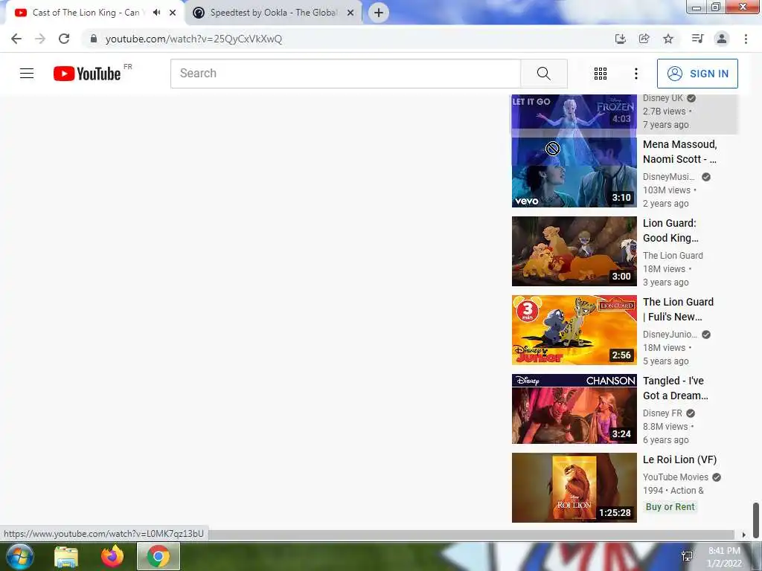Open the YouTube hamburger guide menu

coord(27,74)
